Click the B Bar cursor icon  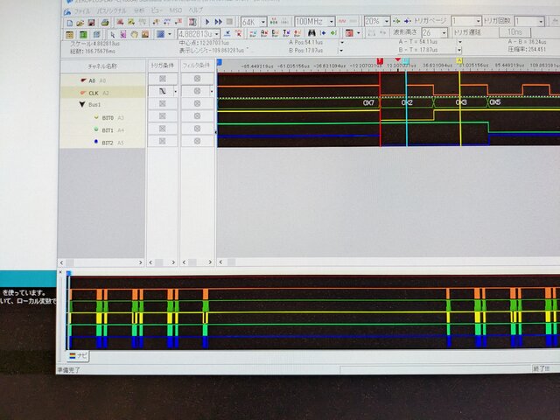275,33
